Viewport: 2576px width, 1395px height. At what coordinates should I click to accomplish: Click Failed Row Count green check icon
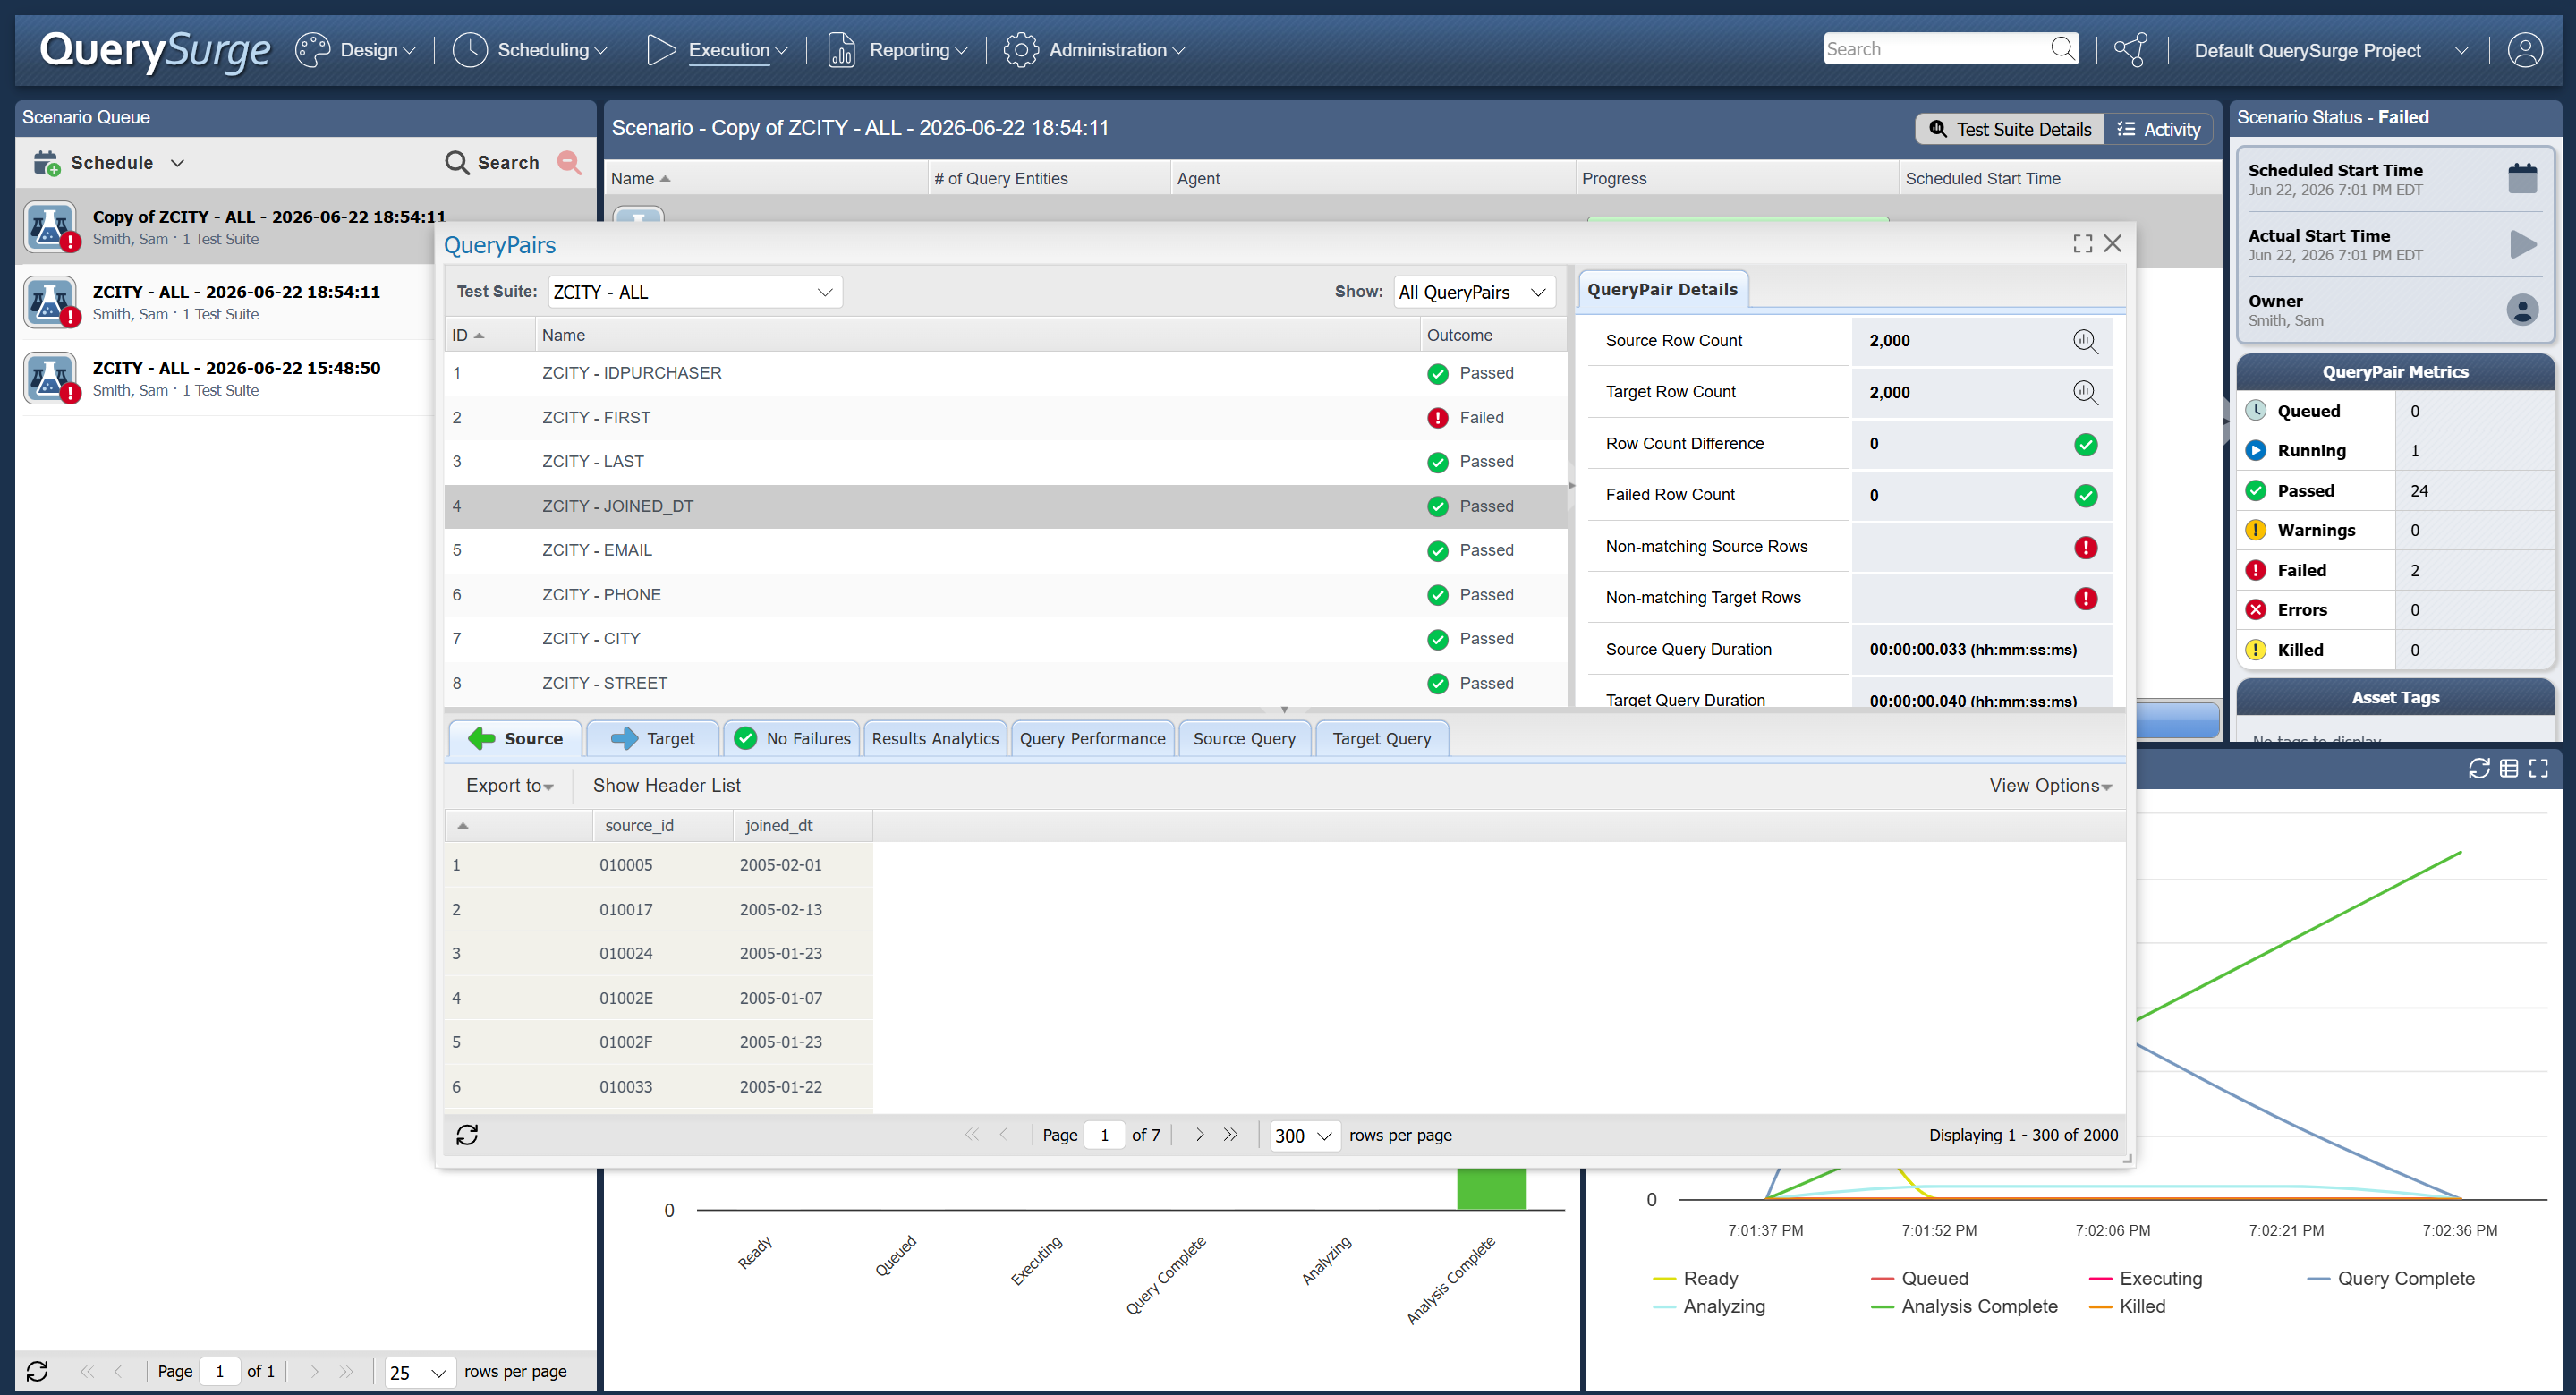point(2085,495)
